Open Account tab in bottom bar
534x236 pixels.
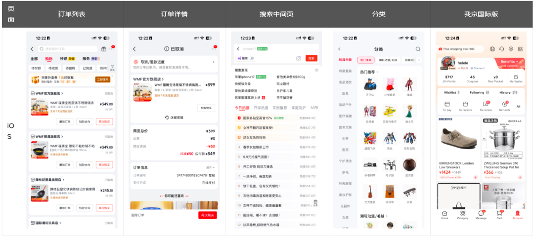click(517, 215)
